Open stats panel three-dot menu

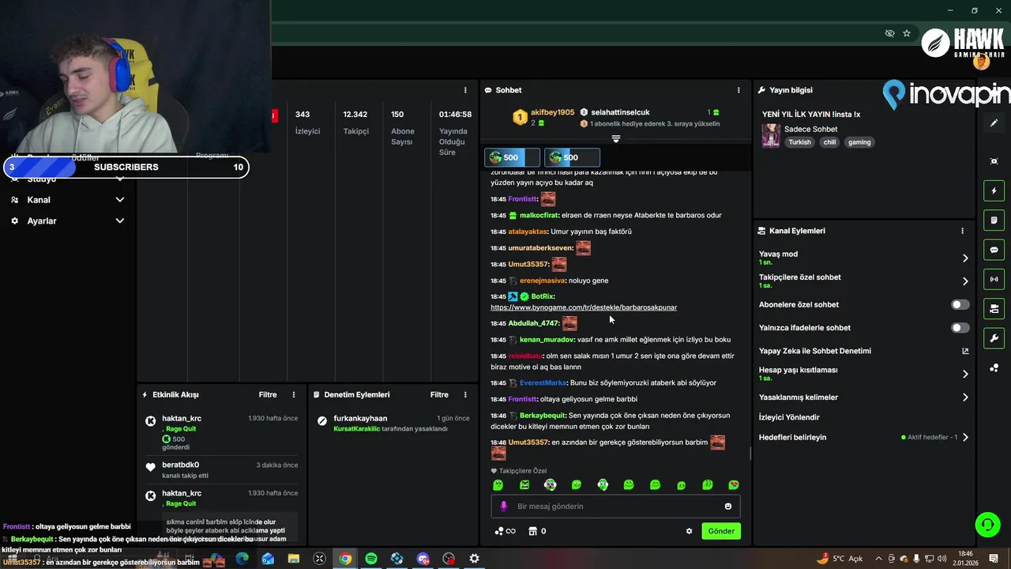465,90
